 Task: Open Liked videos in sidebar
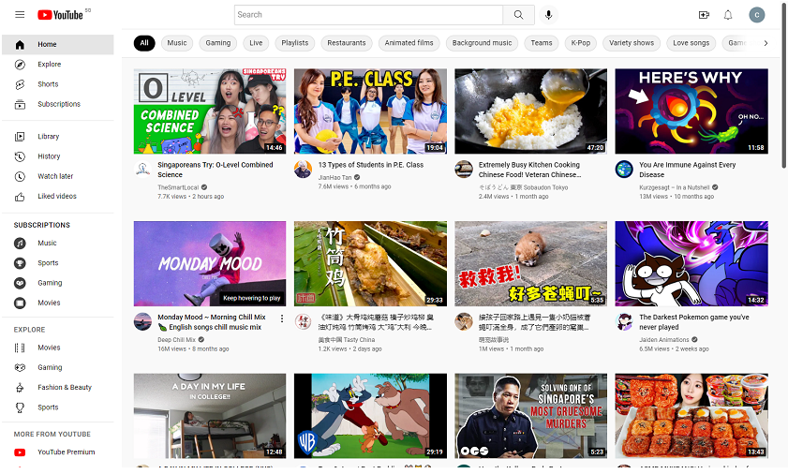pyautogui.click(x=57, y=197)
